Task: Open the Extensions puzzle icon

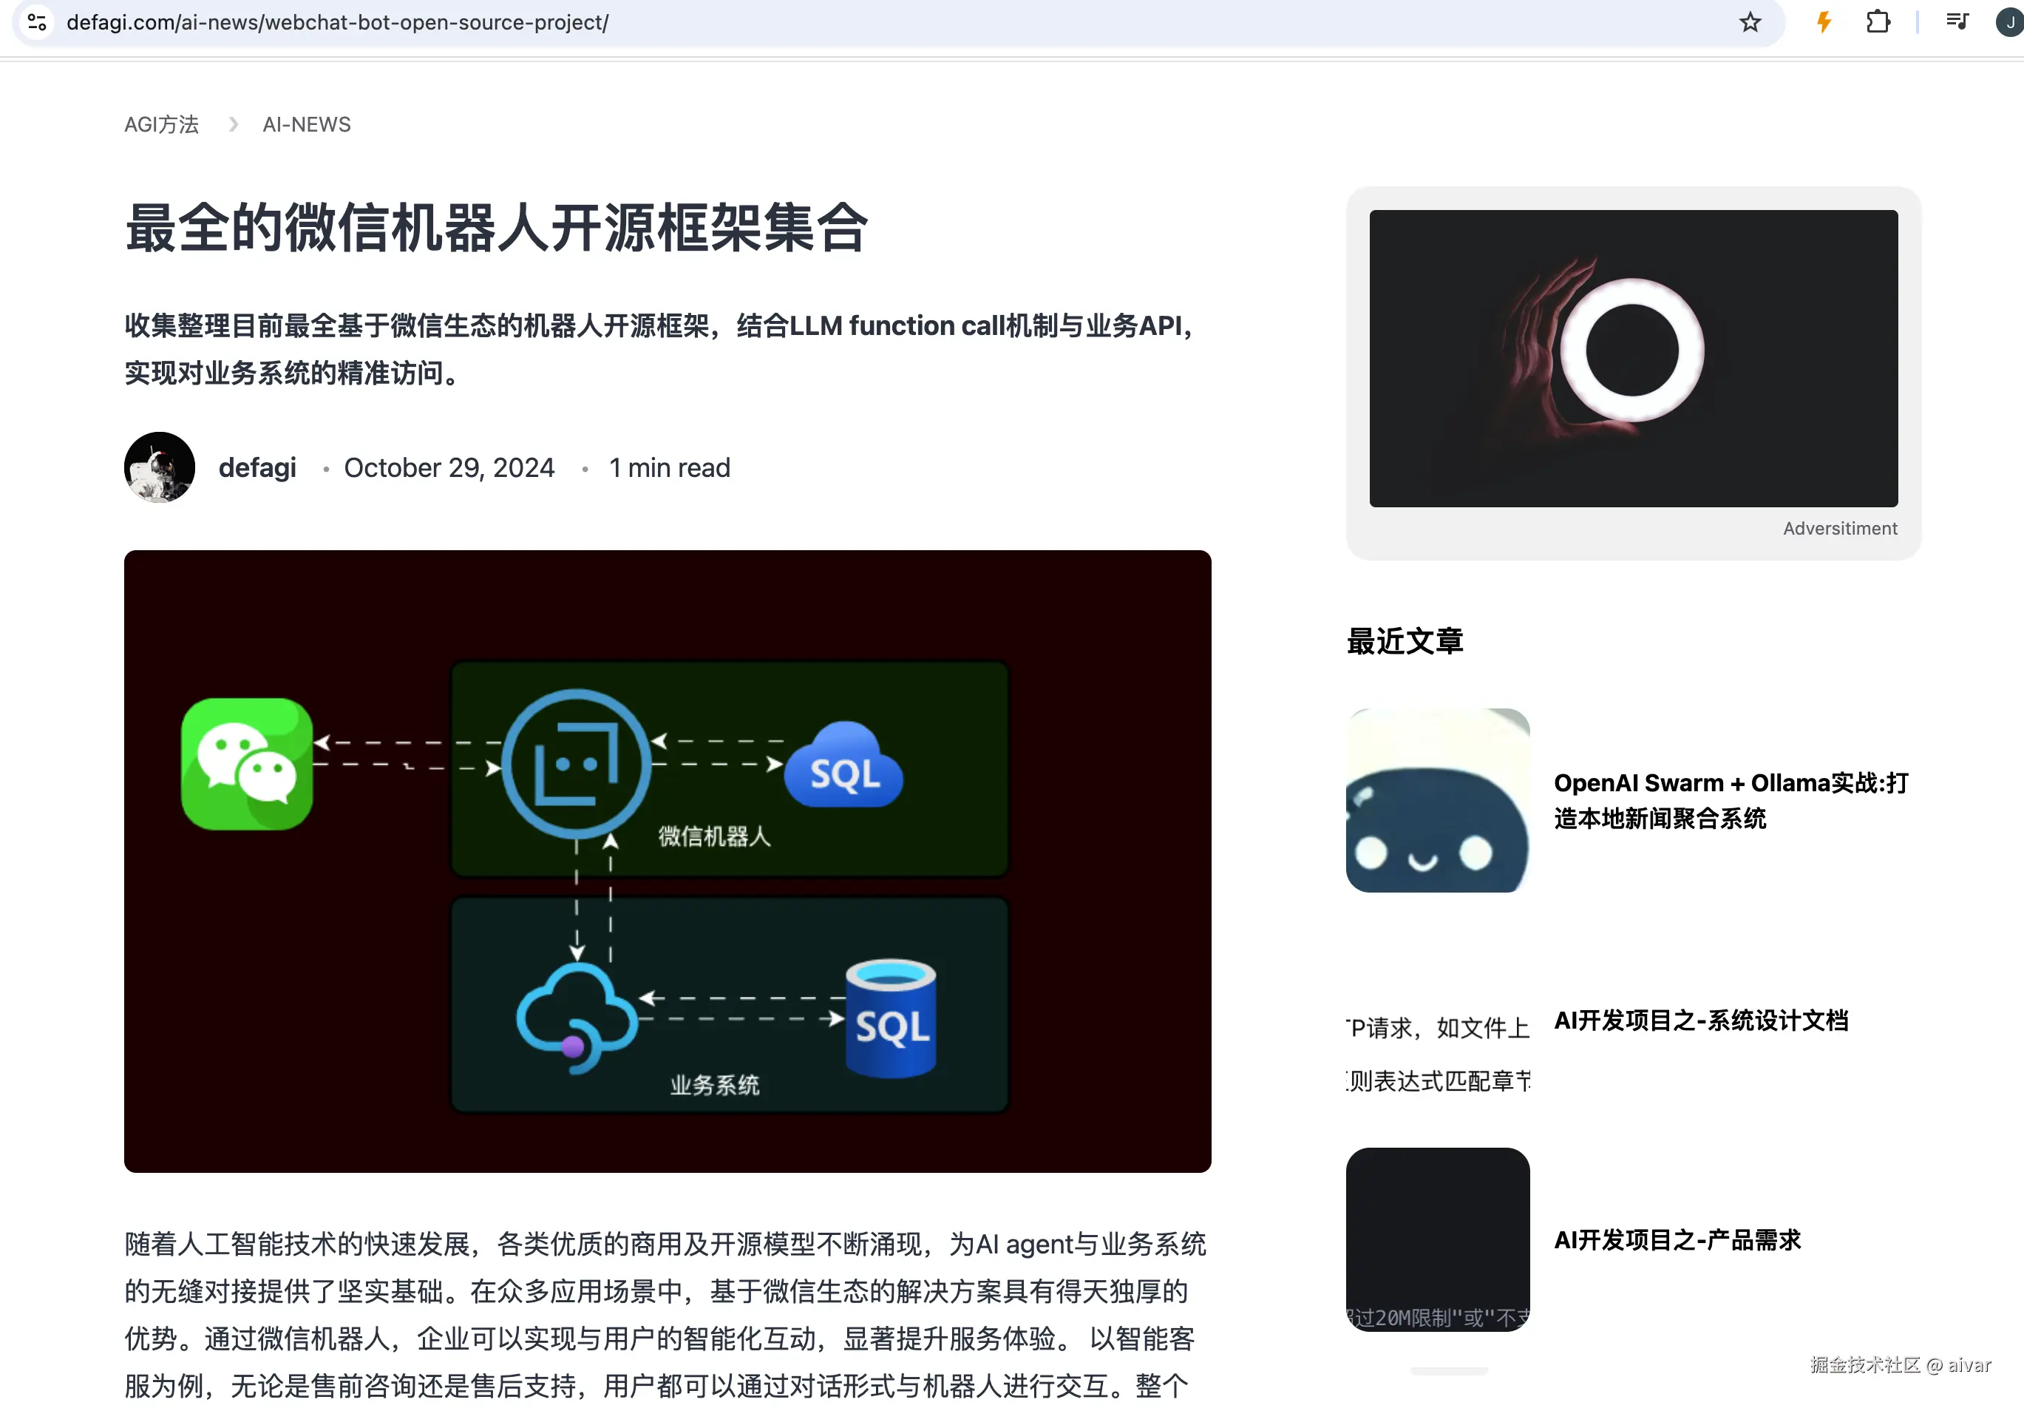Action: [x=1878, y=22]
